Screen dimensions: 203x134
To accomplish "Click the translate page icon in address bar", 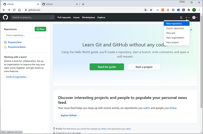I will click(146, 10).
